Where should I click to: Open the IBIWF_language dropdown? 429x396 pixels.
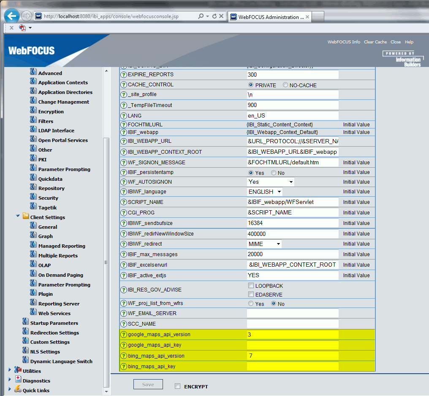click(x=265, y=192)
